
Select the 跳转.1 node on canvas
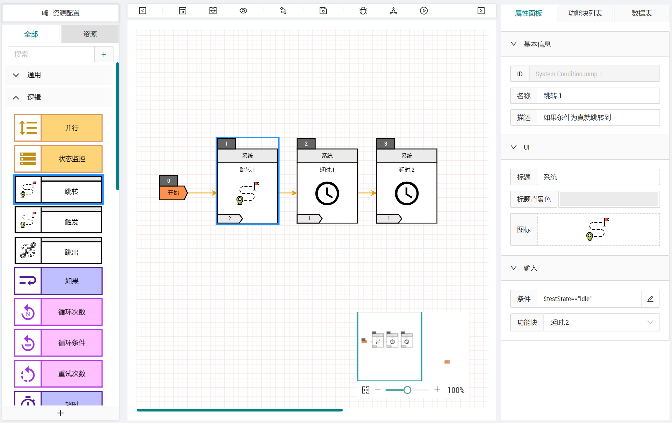[x=247, y=181]
